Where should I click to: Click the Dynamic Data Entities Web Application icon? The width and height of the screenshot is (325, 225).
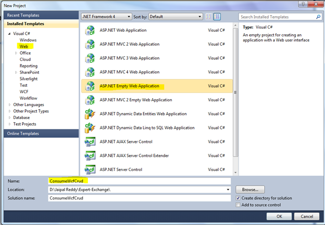pos(90,114)
